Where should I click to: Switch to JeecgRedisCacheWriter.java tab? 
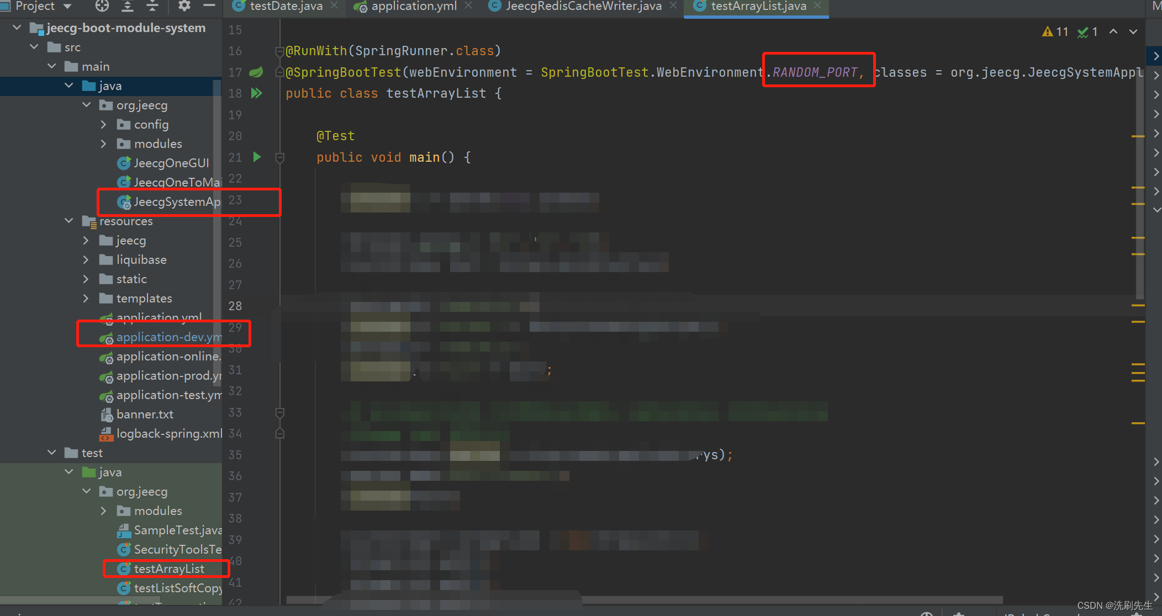(583, 6)
